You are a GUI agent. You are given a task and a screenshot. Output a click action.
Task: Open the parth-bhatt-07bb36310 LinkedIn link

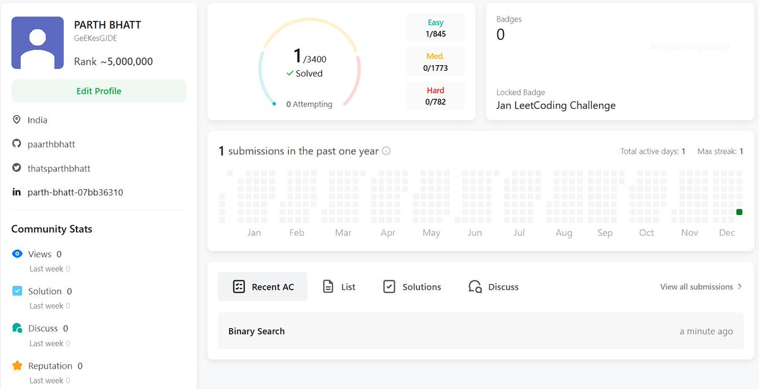click(x=75, y=192)
